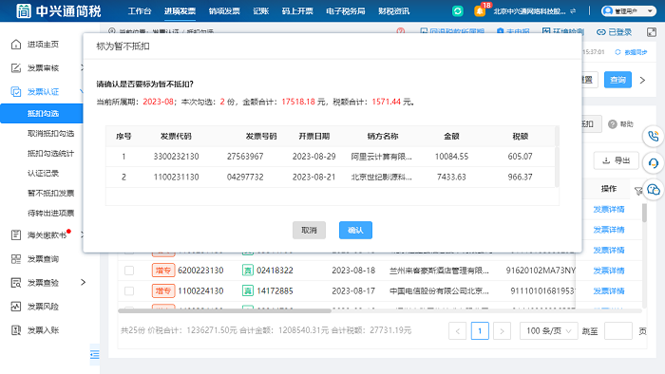Screen dimensions: 665x374
Task: Click the 发票查验 inspect icon
Action: click(x=16, y=283)
